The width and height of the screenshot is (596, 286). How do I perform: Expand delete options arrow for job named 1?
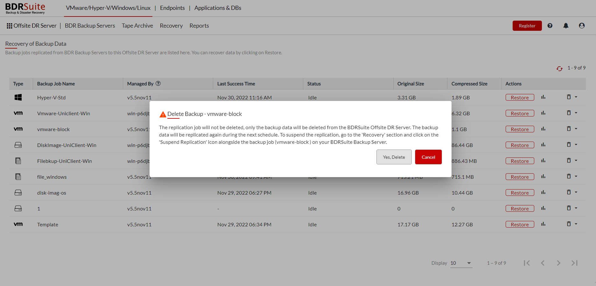click(576, 208)
